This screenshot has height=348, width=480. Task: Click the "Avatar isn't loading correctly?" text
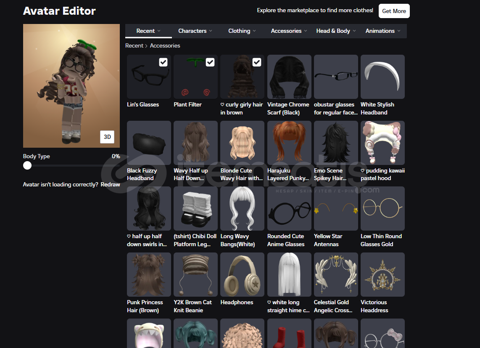click(x=61, y=185)
